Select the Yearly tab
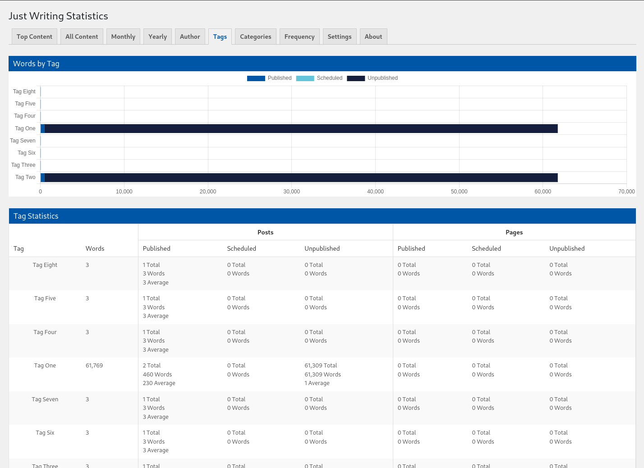 pyautogui.click(x=157, y=37)
